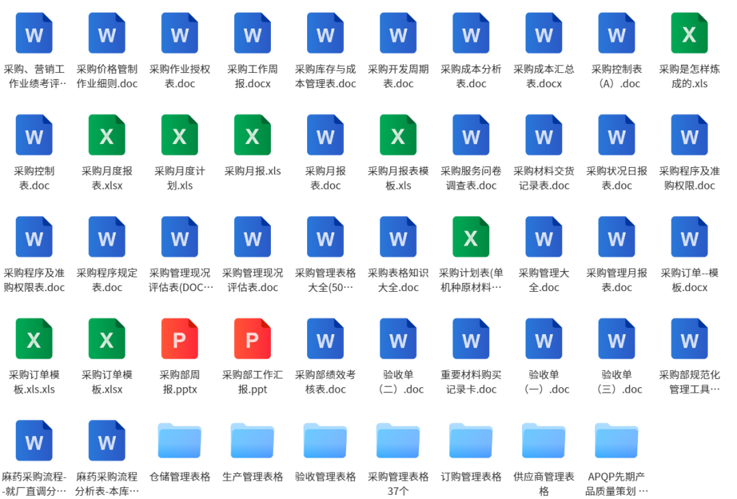Open the 订购管理表格 folder
Image resolution: width=737 pixels, height=499 pixels.
click(471, 440)
